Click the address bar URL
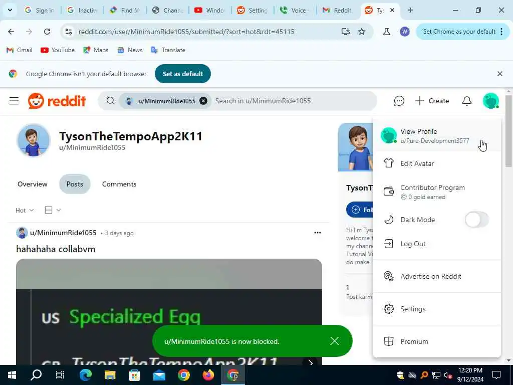 [186, 32]
